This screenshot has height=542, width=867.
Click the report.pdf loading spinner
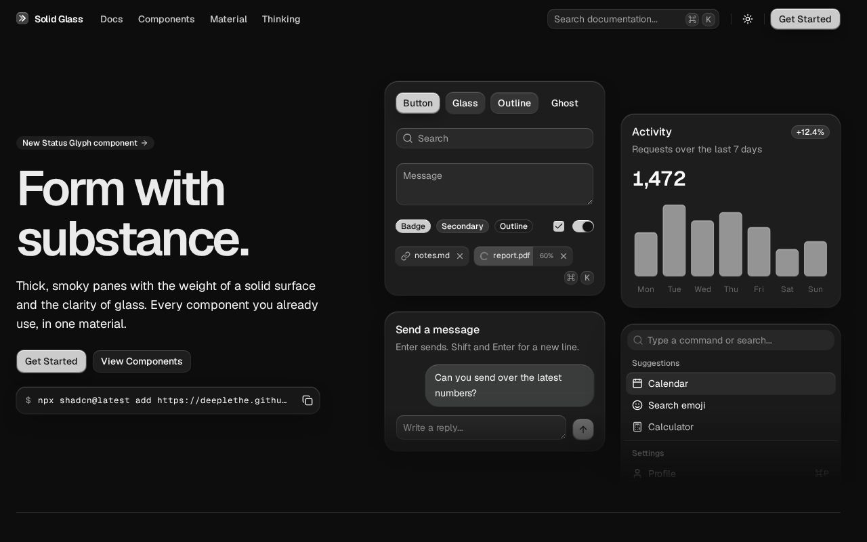click(x=484, y=256)
